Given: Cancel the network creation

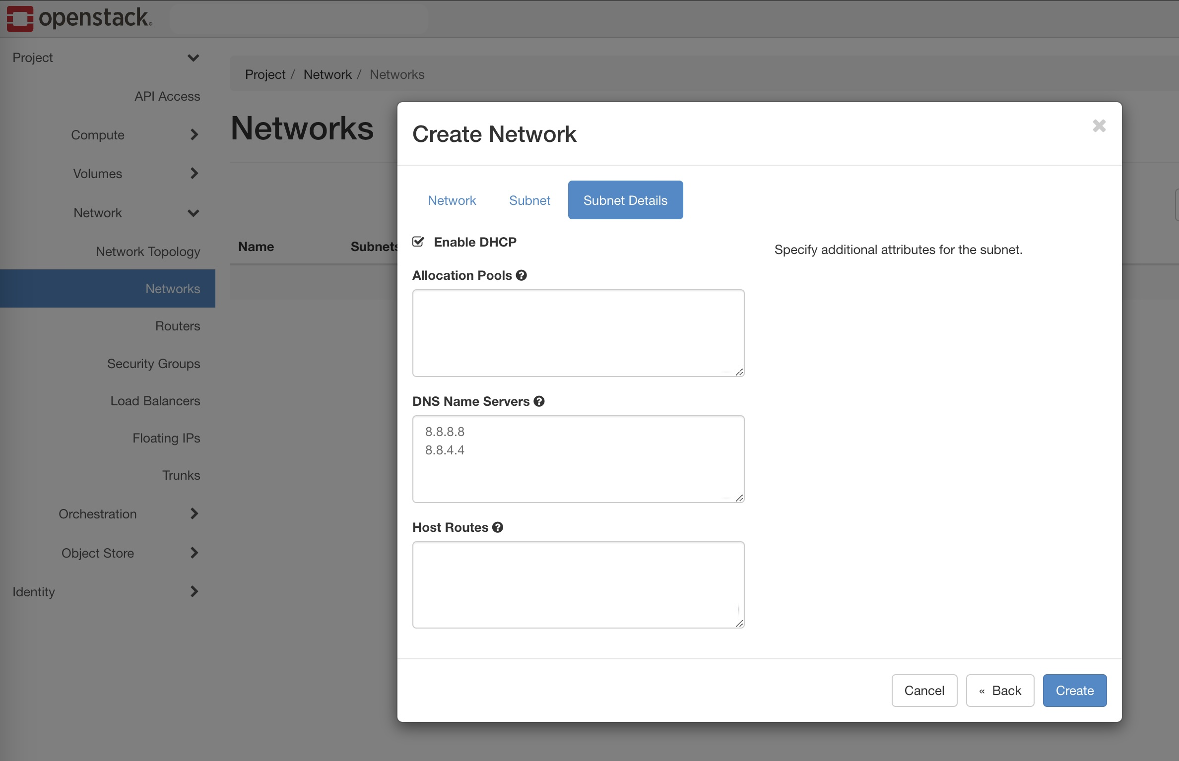Looking at the screenshot, I should point(923,690).
